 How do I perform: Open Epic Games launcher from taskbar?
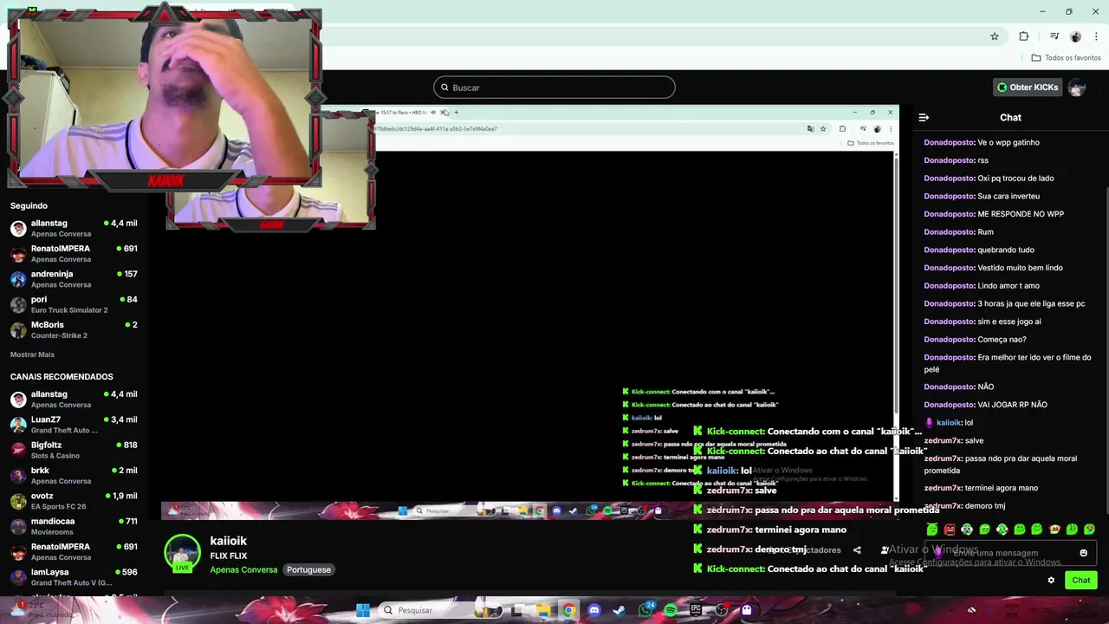tap(696, 610)
